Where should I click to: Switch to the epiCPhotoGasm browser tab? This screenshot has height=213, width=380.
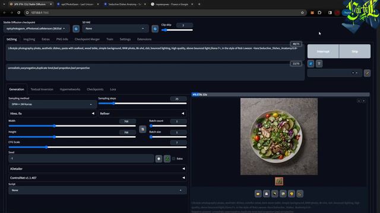pyautogui.click(x=77, y=4)
